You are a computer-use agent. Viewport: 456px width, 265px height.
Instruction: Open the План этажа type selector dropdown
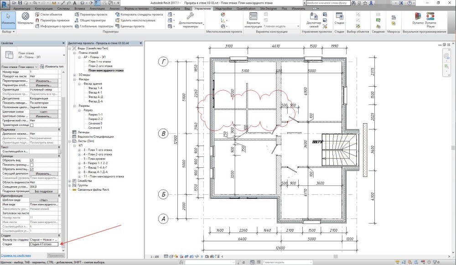(33, 55)
